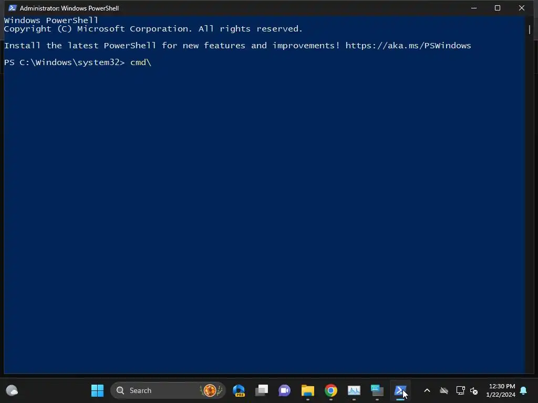Select the PowerShell taskbar icon
538x403 pixels.
400,390
